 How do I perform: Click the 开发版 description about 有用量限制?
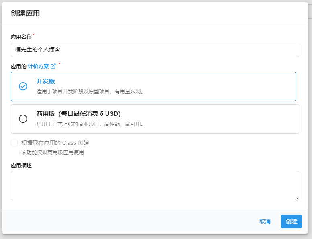point(90,91)
